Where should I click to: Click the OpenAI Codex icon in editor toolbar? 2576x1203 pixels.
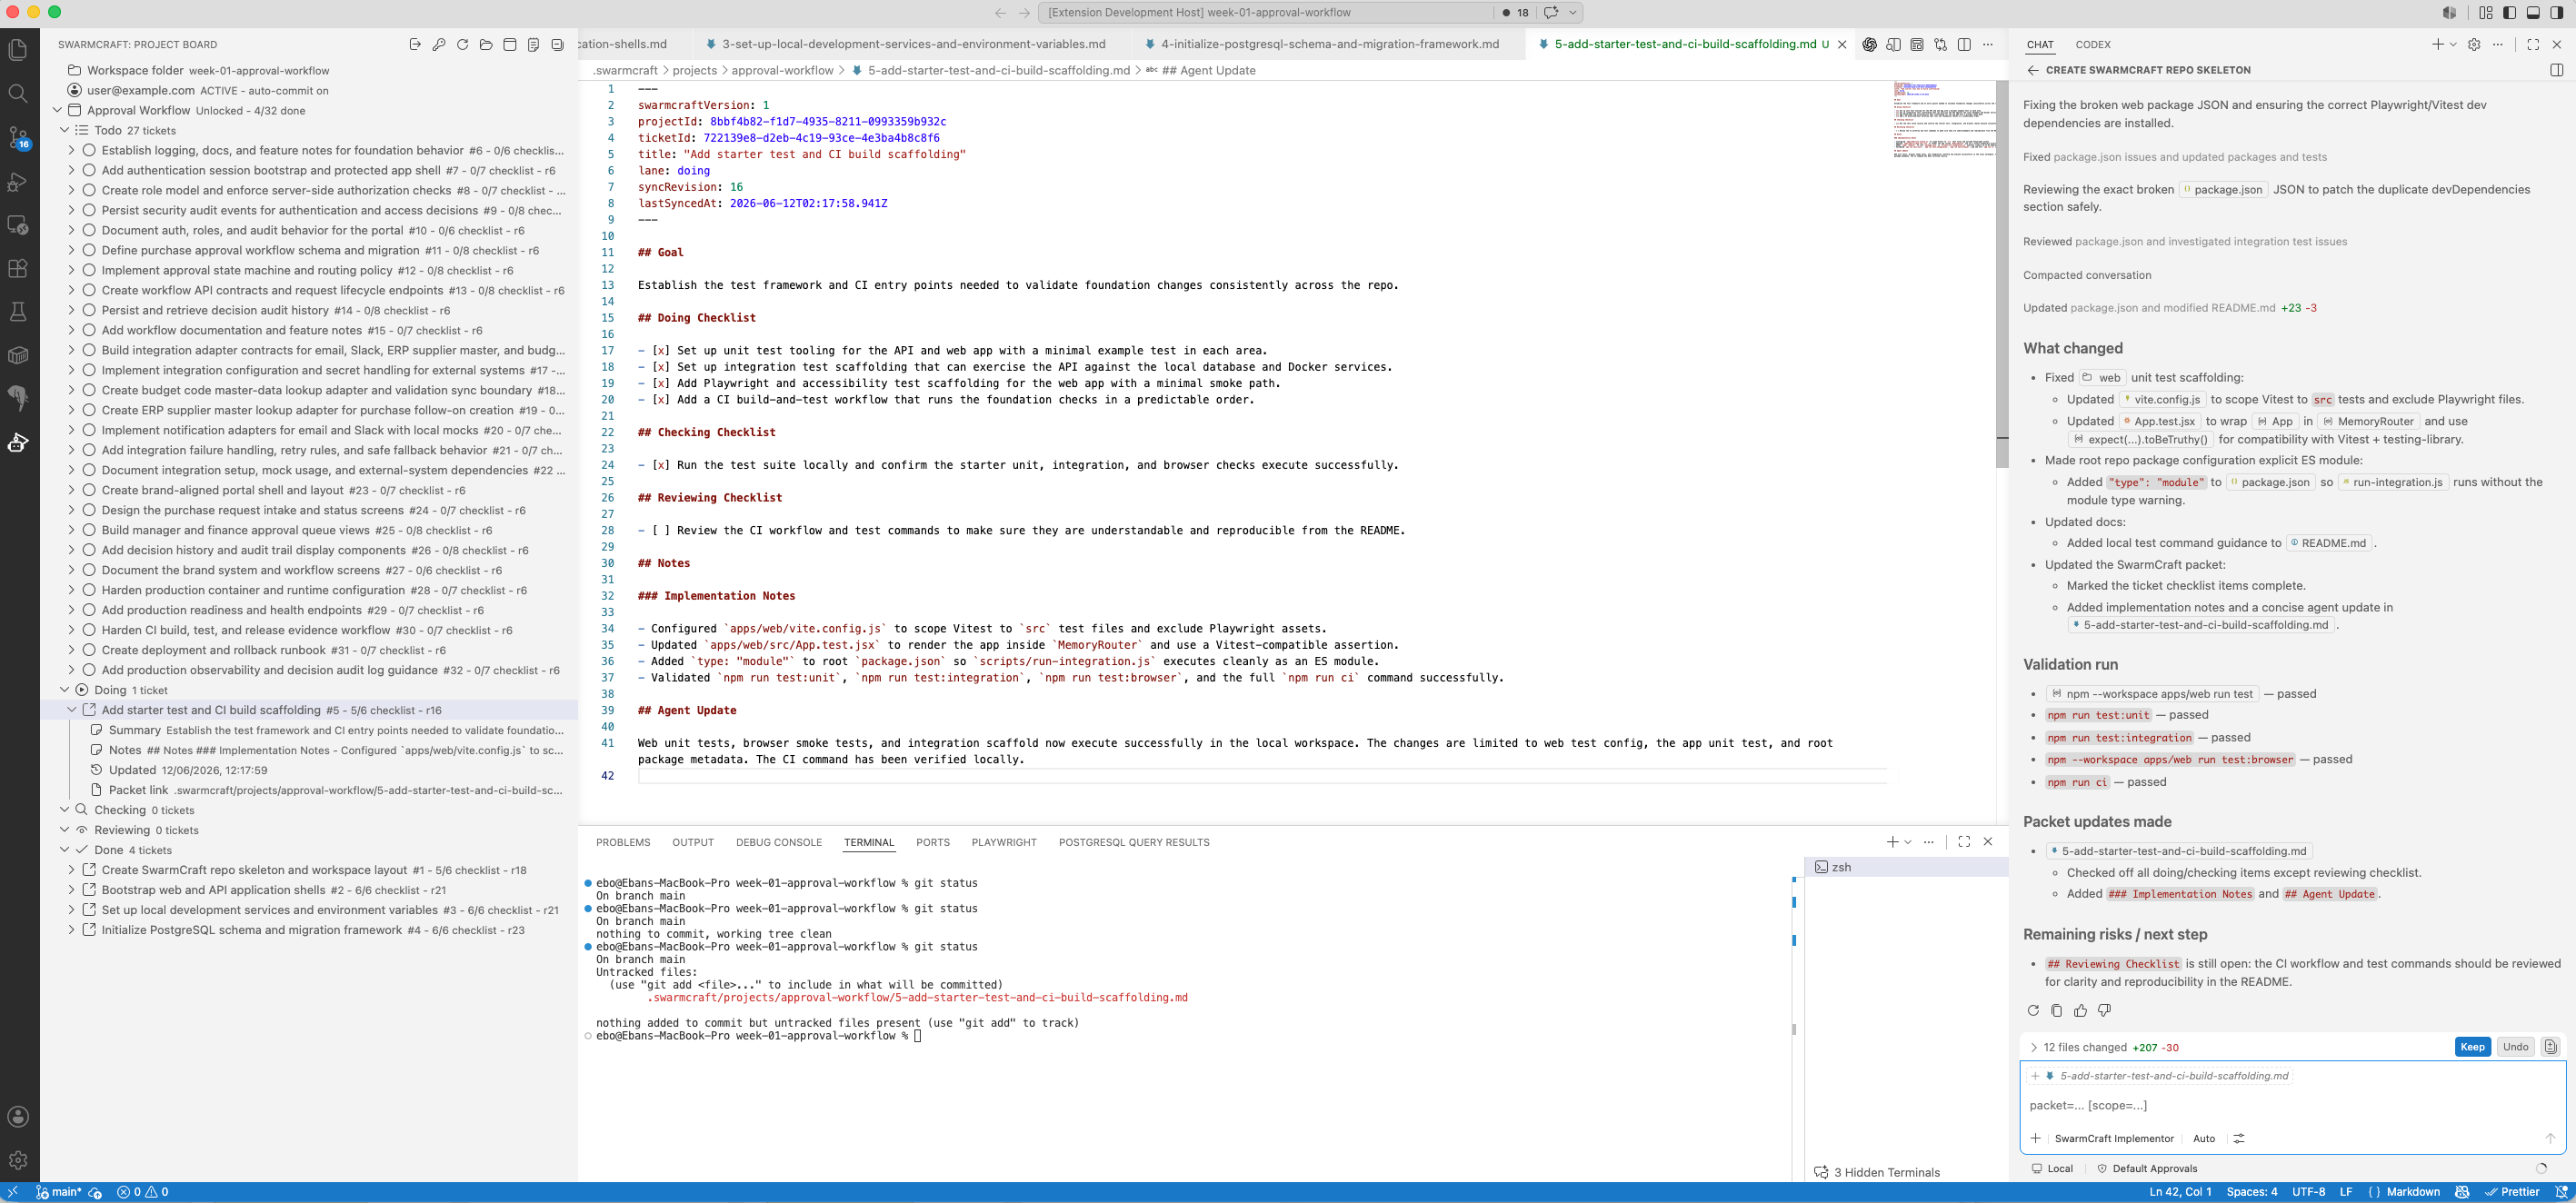pyautogui.click(x=1869, y=44)
